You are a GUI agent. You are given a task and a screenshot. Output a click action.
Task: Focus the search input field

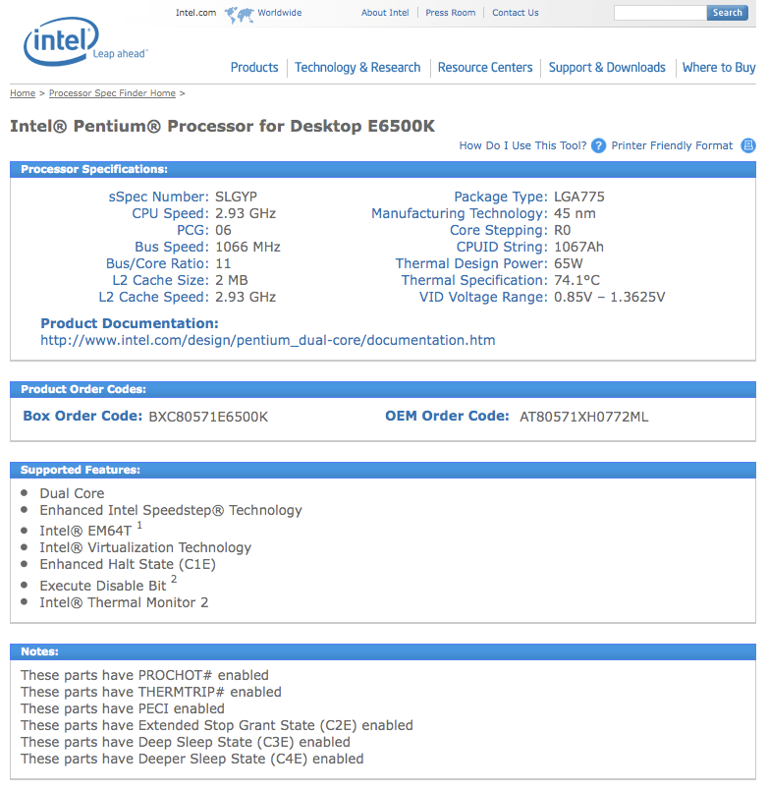pyautogui.click(x=660, y=13)
